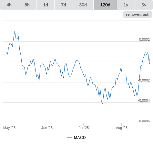Click the Aug '25 axis label
Screen dimensions: 153x146
pos(122,128)
